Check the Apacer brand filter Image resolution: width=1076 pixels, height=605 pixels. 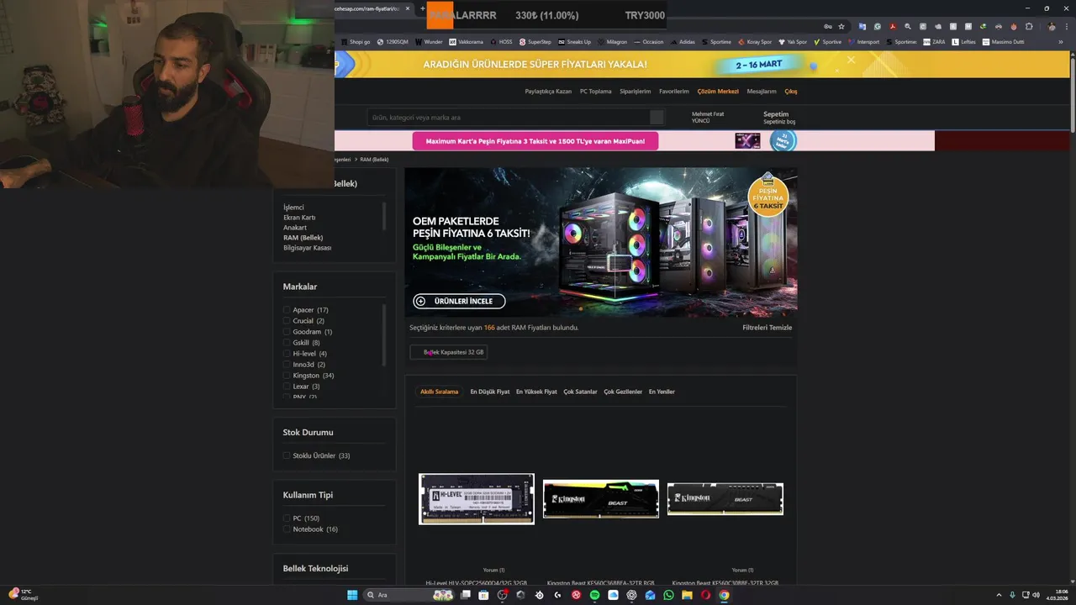(287, 310)
